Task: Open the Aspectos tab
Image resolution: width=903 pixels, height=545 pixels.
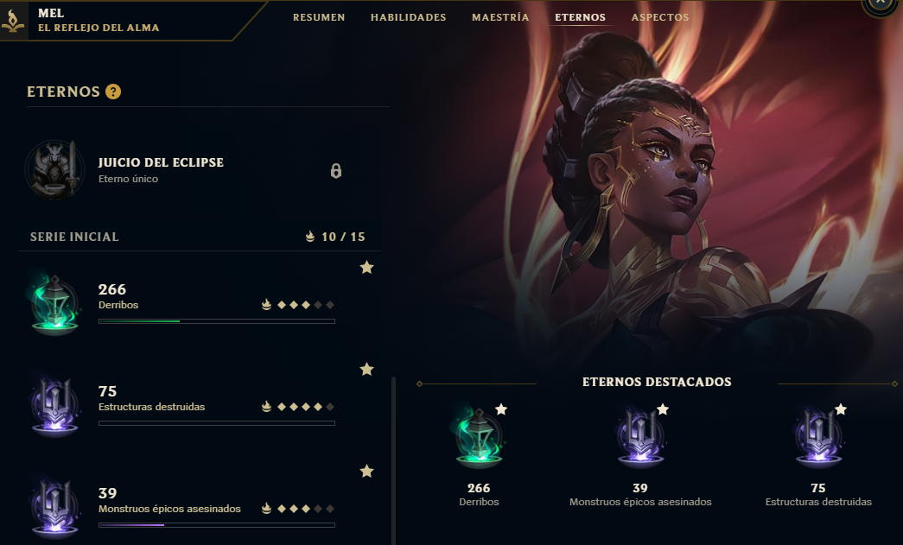Action: [660, 17]
